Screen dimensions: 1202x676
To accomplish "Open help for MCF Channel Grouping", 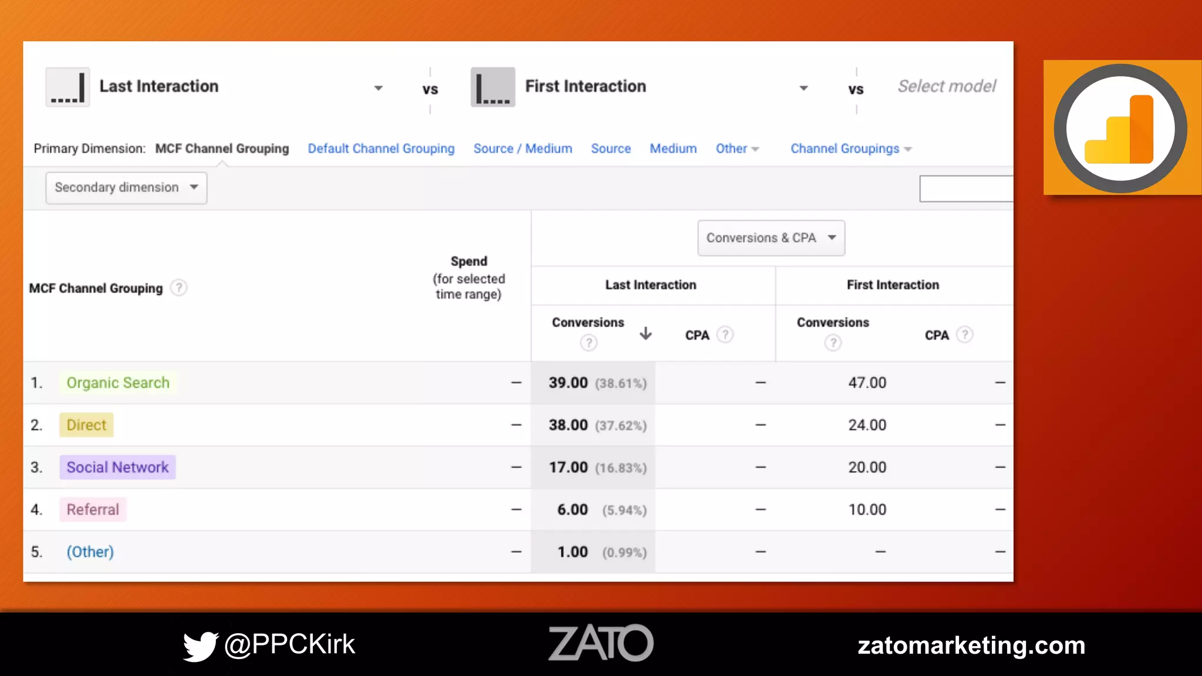I will [x=178, y=288].
